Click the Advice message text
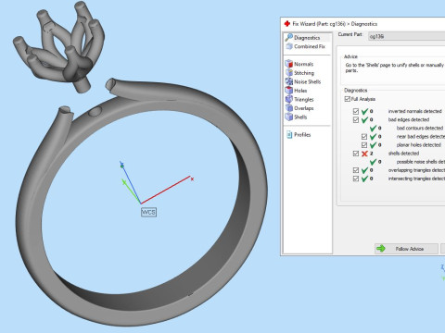Image resolution: width=445 pixels, height=333 pixels. pyautogui.click(x=395, y=68)
